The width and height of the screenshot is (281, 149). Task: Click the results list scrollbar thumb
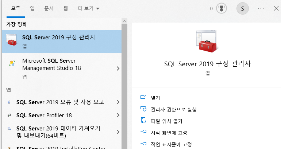click(124, 87)
